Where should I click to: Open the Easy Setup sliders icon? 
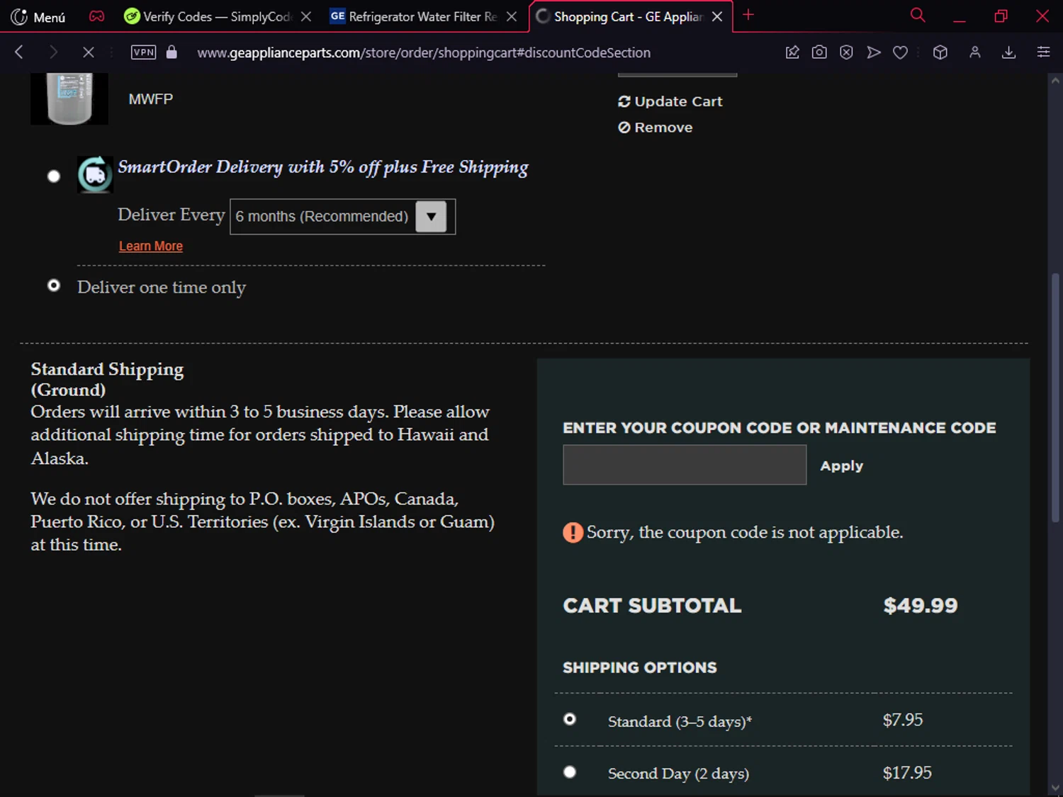pos(1043,52)
